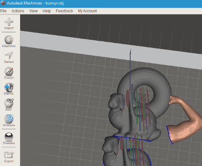Open the Analysis tool
The width and height of the screenshot is (202, 166).
coord(9,119)
